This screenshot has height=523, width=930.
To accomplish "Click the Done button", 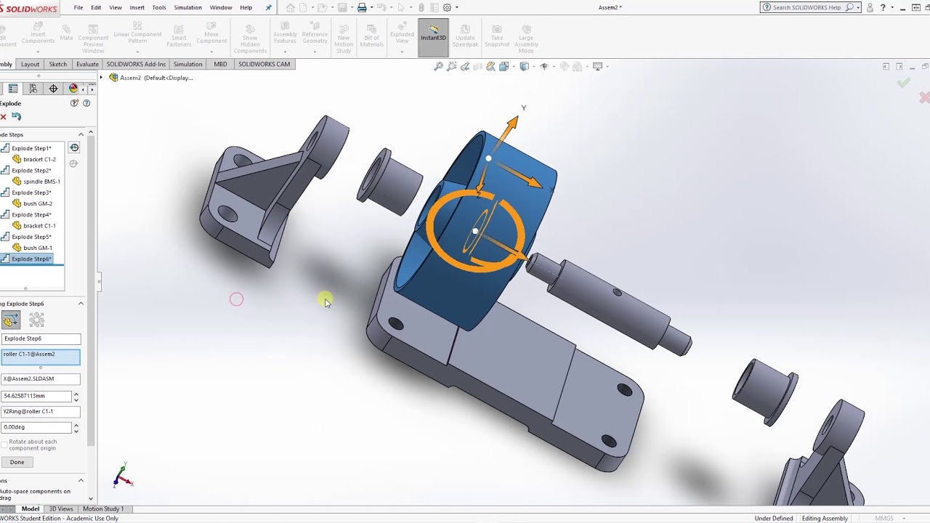I will pos(17,462).
